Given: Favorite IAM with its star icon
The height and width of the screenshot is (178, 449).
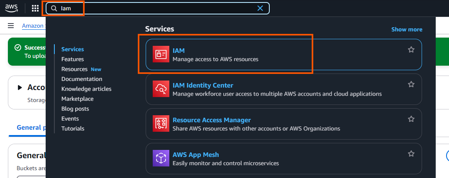Looking at the screenshot, I should click(x=411, y=50).
